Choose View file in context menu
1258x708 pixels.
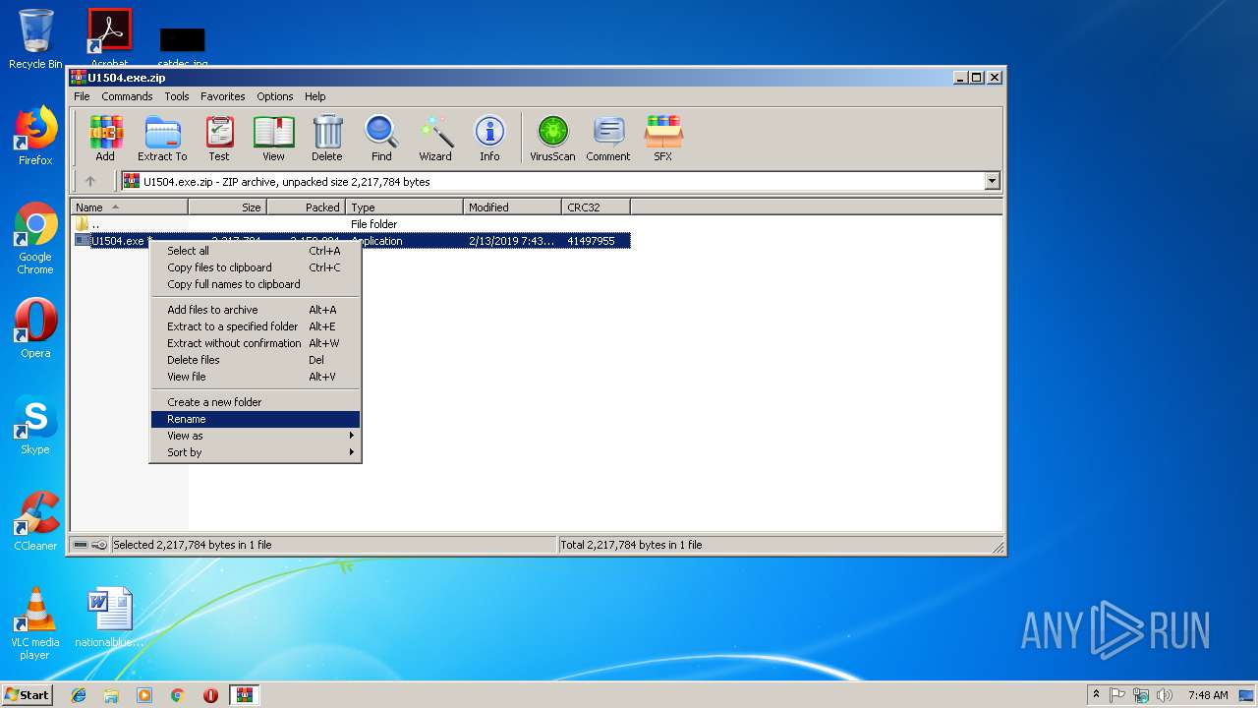click(x=256, y=377)
